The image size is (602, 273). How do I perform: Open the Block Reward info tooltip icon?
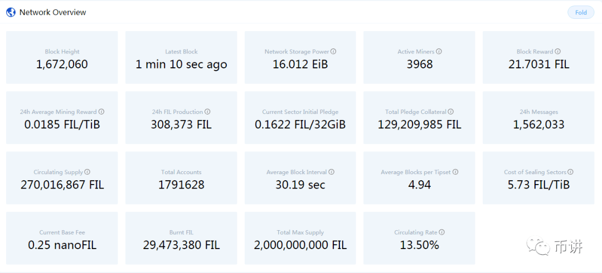point(557,52)
